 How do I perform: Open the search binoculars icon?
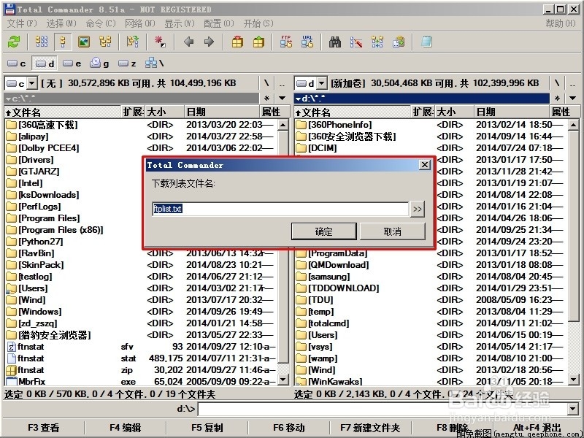pyautogui.click(x=335, y=42)
